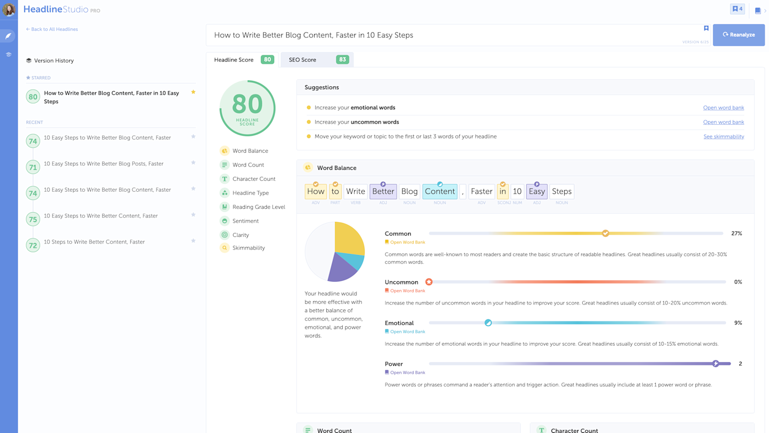Select the word chip 'Blog'
Screen dimensions: 769x433
coord(409,191)
